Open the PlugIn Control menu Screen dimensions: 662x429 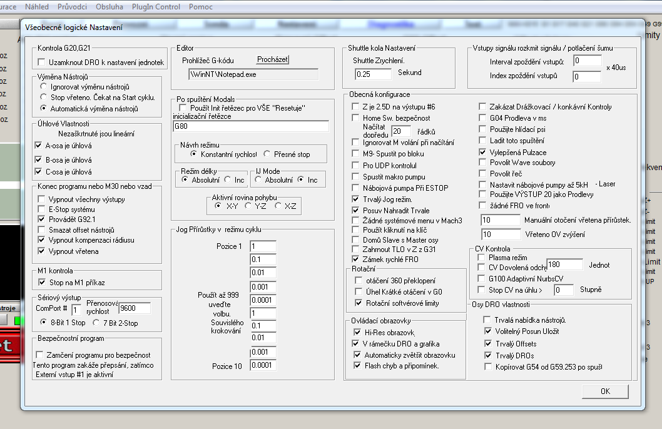(155, 7)
